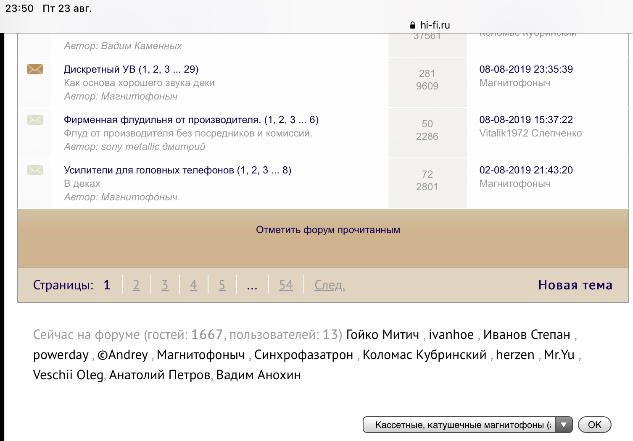
Task: Expand the Кассетные, катушечные магнитофоны combo box
Action: click(x=462, y=425)
